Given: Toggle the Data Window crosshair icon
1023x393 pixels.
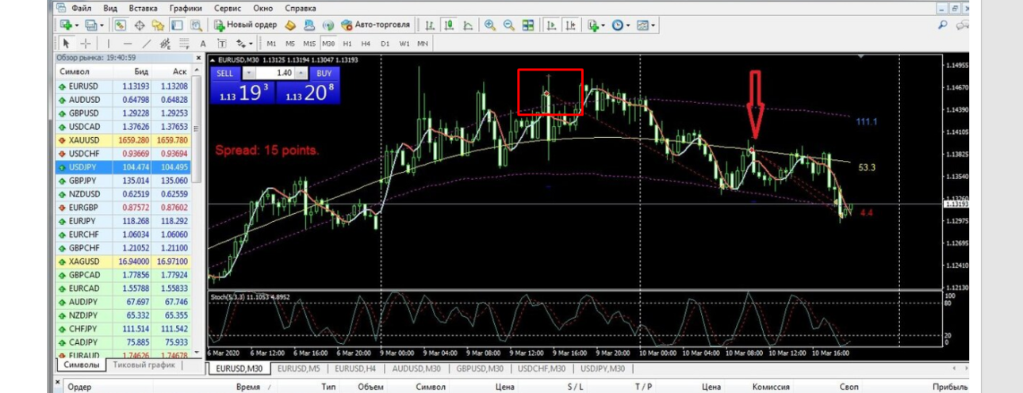Looking at the screenshot, I should pos(138,25).
